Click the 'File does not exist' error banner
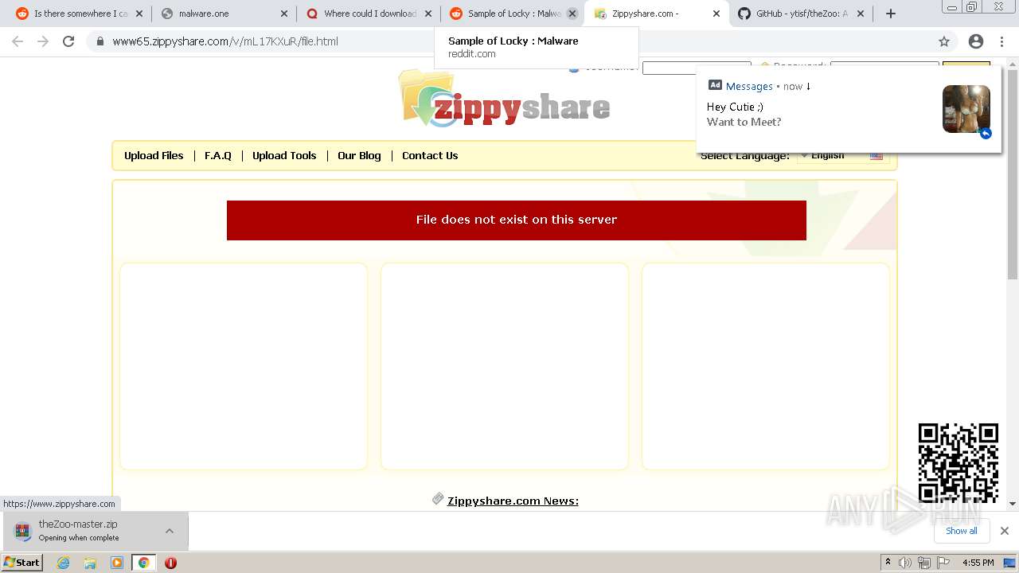This screenshot has width=1019, height=573. (x=517, y=220)
